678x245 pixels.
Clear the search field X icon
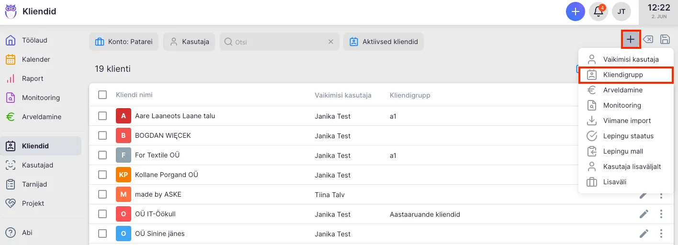click(330, 42)
